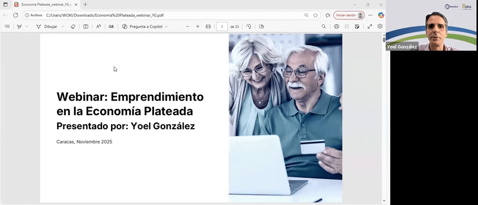478x205 pixels.
Task: Click the text Caracas, Noviembre 2025
Action: point(84,142)
